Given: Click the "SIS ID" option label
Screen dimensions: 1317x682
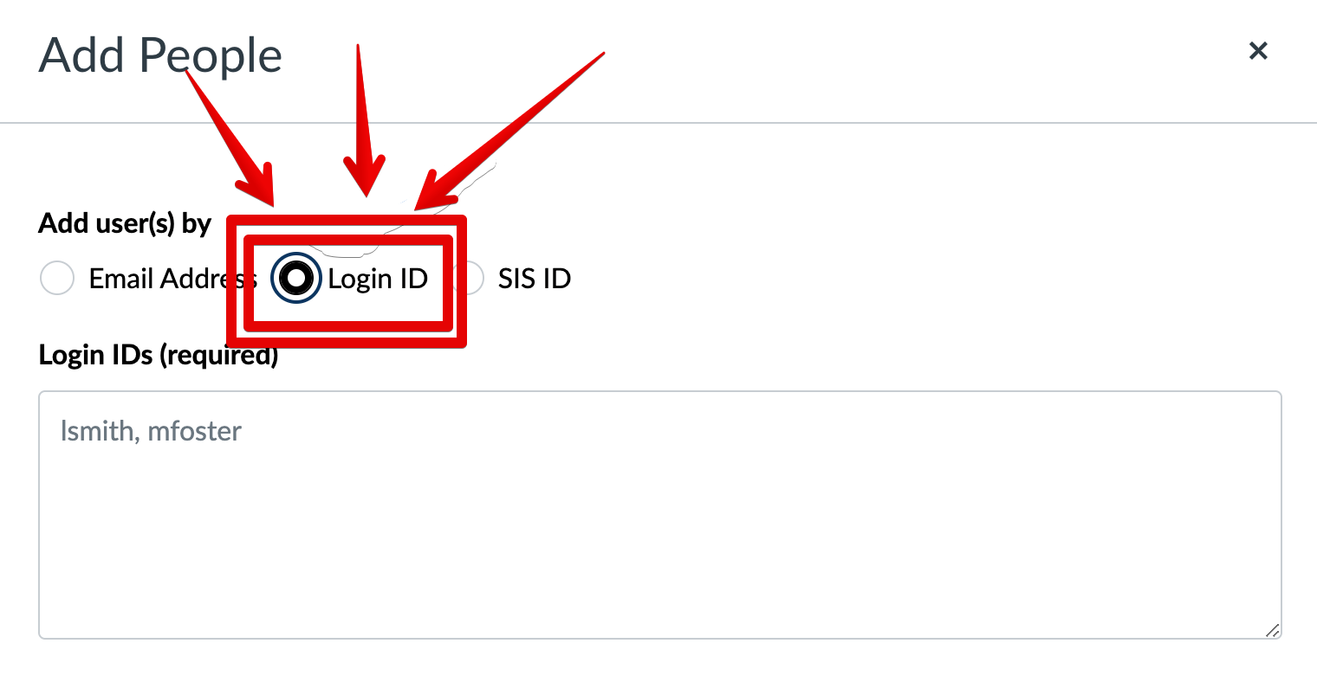Looking at the screenshot, I should pyautogui.click(x=535, y=279).
